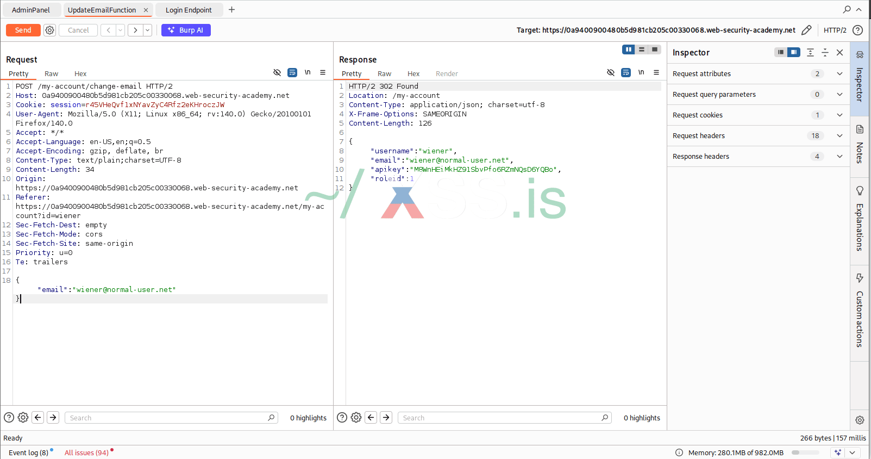
Task: Add a new Repeater tab
Action: pyautogui.click(x=231, y=10)
